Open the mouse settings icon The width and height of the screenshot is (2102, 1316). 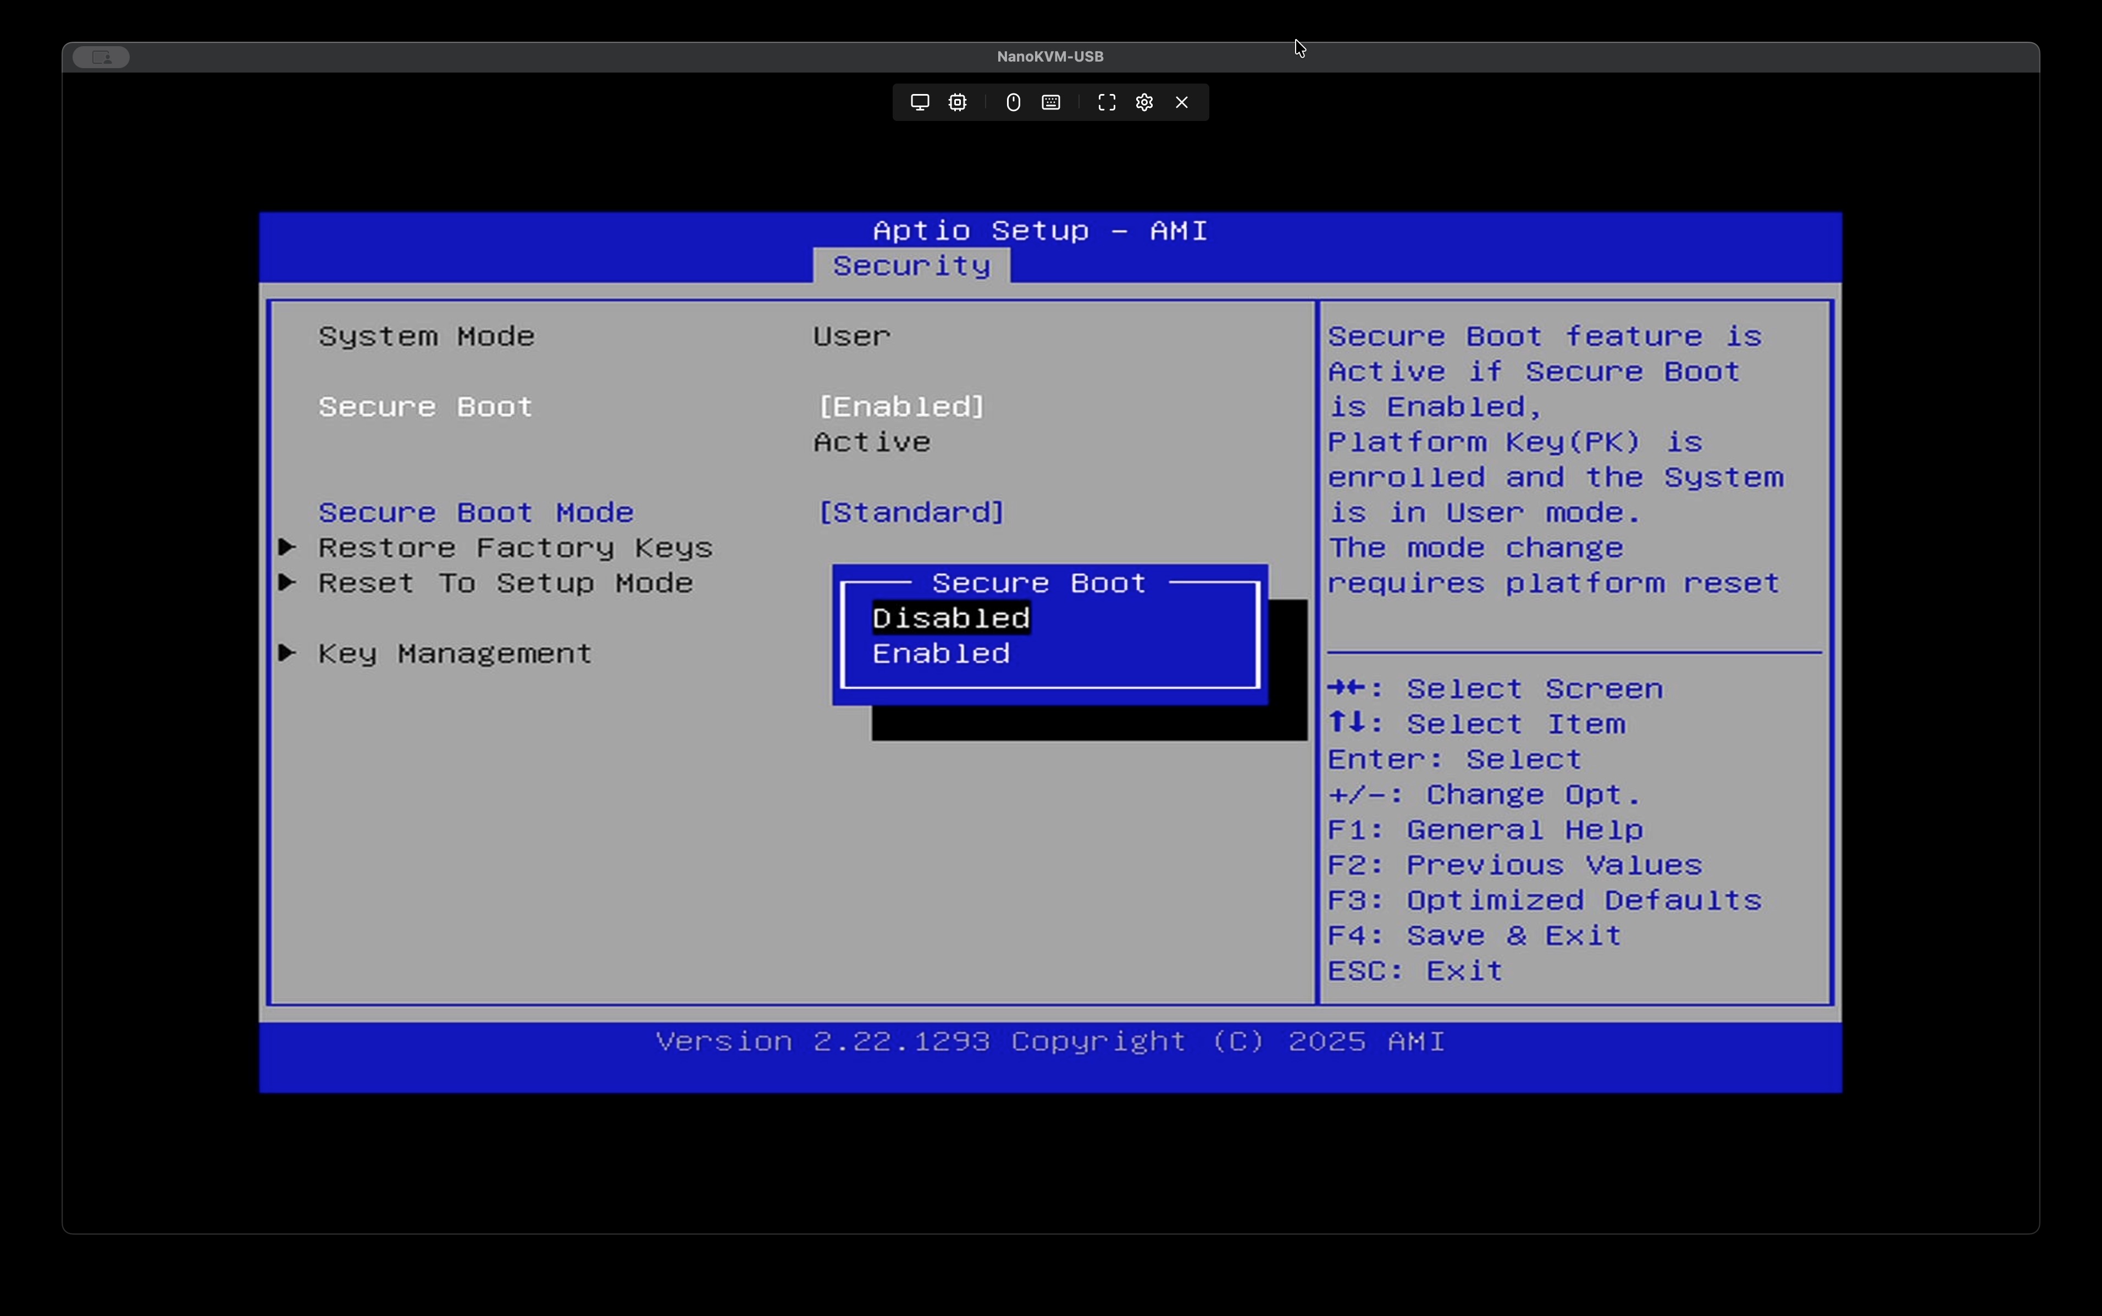click(x=1013, y=103)
